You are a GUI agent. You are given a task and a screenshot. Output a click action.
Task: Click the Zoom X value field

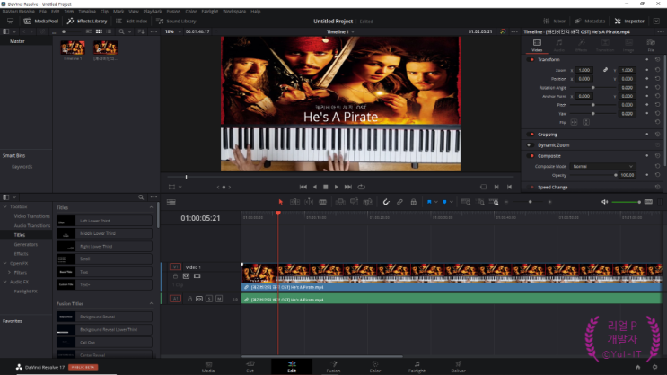coord(584,70)
